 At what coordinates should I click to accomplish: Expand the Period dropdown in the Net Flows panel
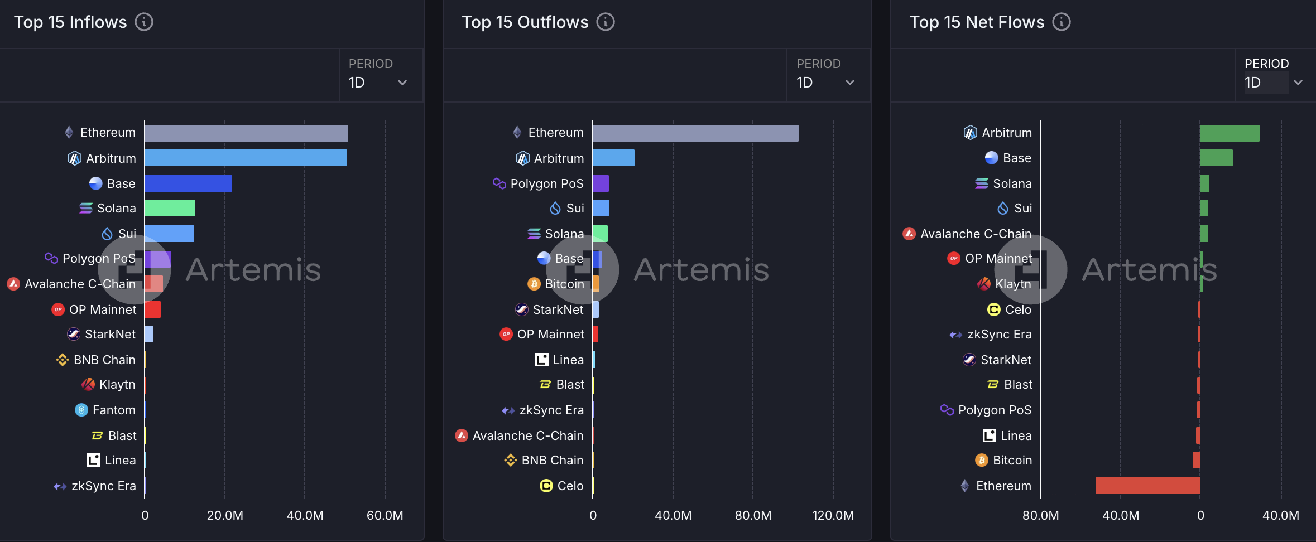(1275, 75)
